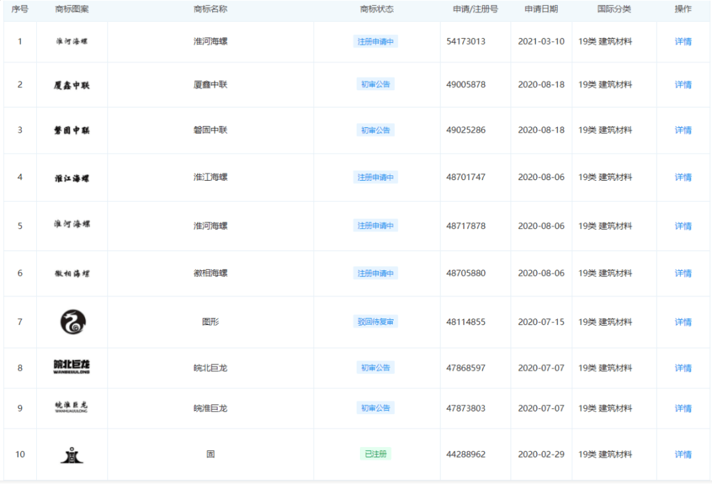Select the 厦鑫中联 trademark logo image

pos(72,85)
